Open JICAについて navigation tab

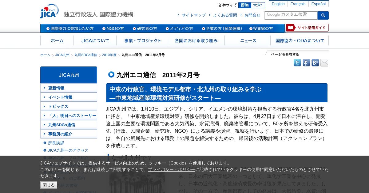pyautogui.click(x=95, y=40)
